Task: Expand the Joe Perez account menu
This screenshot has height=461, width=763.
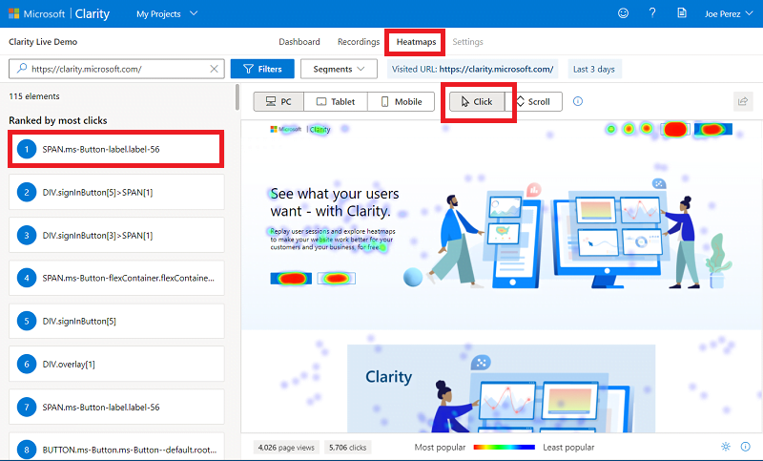Action: (x=729, y=13)
